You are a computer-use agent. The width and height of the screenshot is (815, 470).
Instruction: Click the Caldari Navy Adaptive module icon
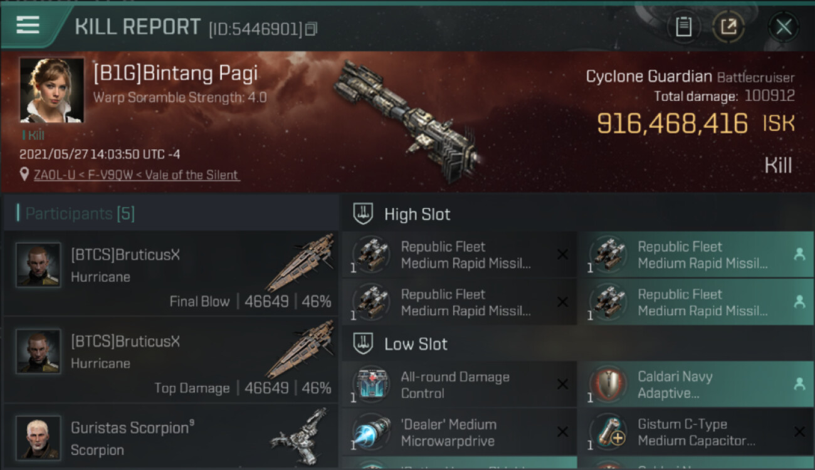pyautogui.click(x=607, y=384)
